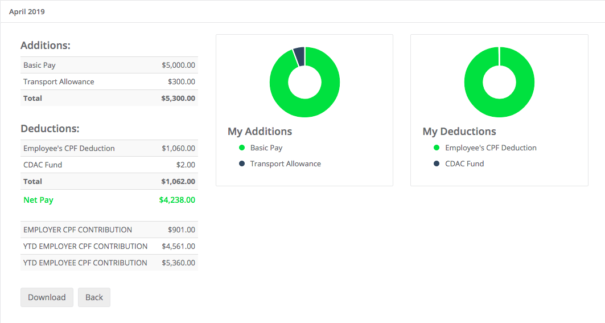Click the green My Deductions donut ring

[x=499, y=108]
